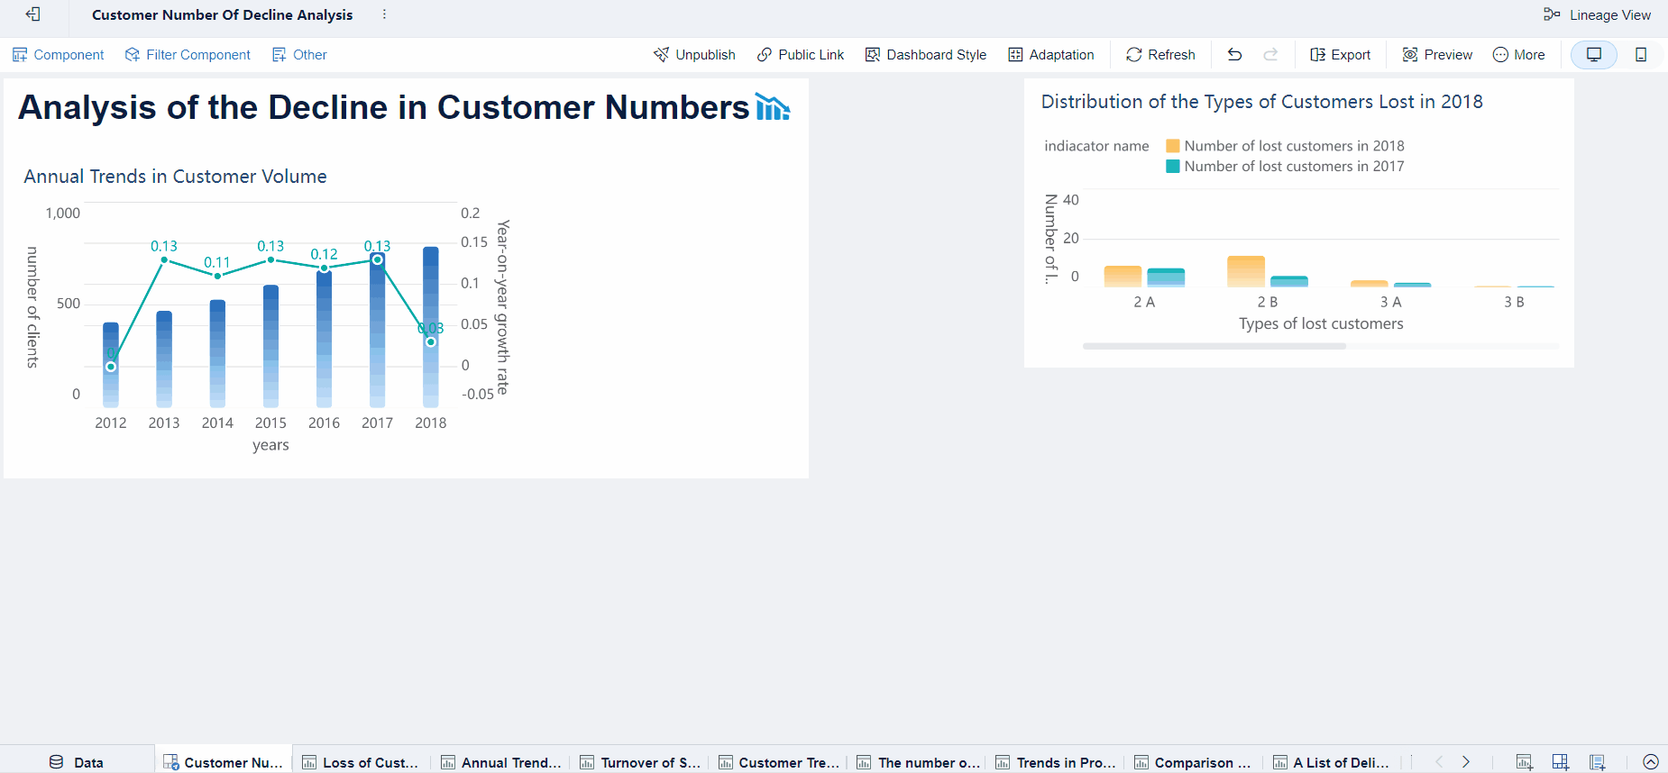Open the Data tab
Image resolution: width=1668 pixels, height=773 pixels.
77,762
